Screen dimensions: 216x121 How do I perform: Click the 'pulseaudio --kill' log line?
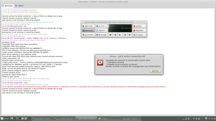(x=14, y=26)
